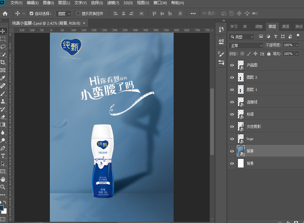Hide the logo layer

232,139
